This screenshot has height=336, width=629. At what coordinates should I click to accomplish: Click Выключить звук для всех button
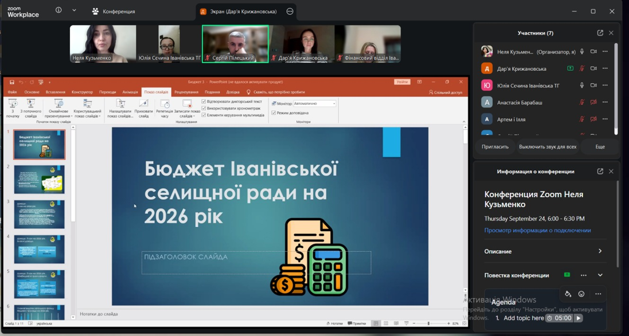(548, 147)
